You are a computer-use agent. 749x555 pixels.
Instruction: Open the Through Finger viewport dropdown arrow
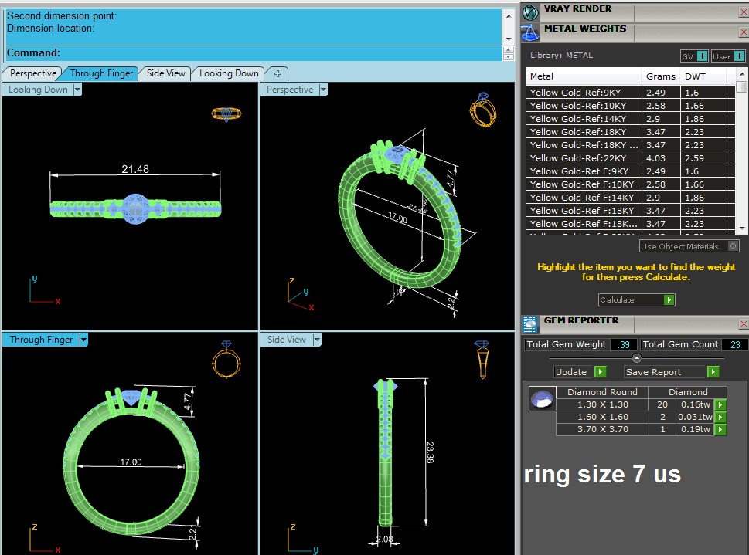[83, 340]
